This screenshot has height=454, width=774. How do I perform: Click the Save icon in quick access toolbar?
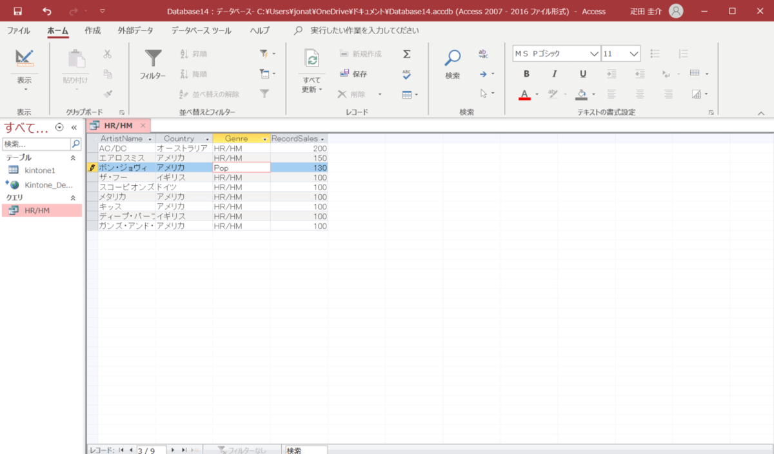coord(17,11)
